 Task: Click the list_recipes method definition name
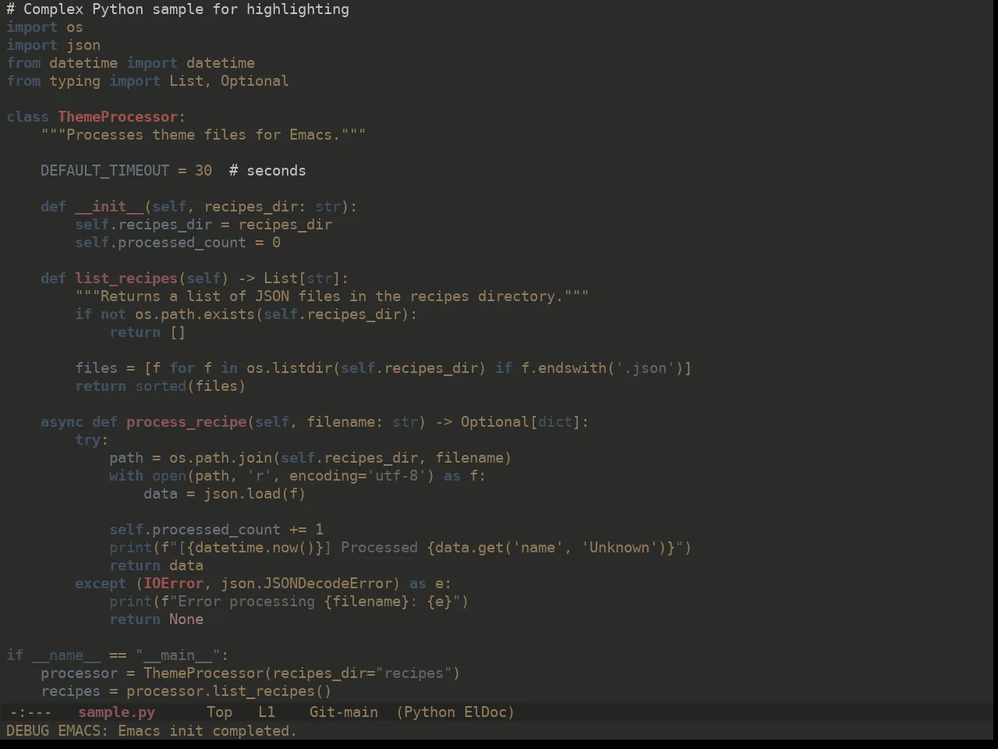click(x=126, y=279)
